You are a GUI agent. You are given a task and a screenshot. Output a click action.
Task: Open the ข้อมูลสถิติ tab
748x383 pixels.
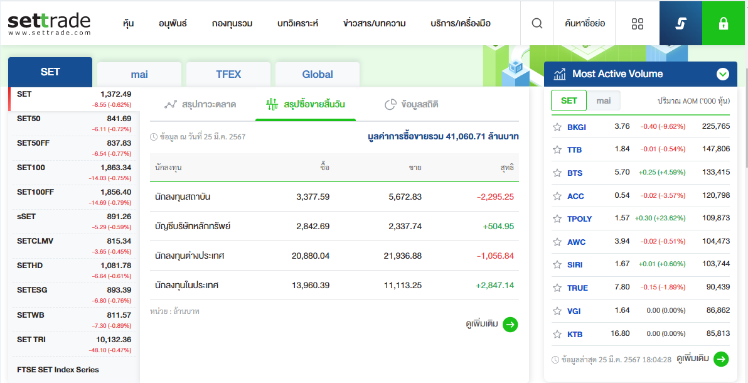pos(412,104)
